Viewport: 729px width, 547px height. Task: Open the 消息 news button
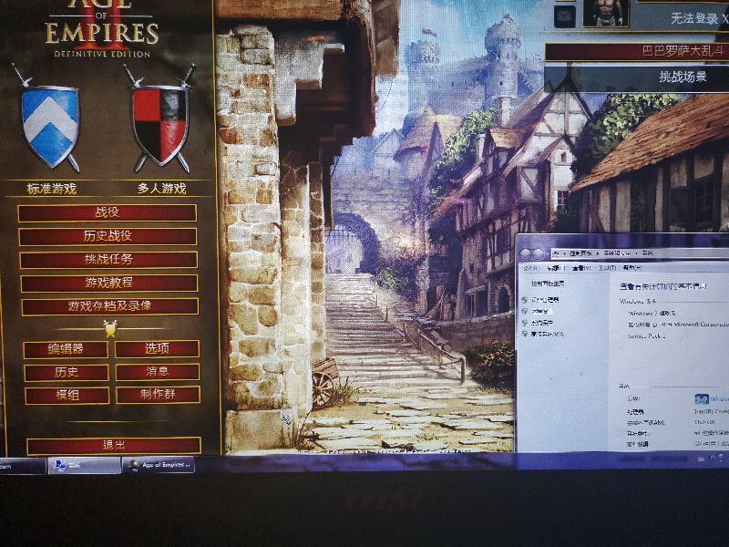pyautogui.click(x=158, y=372)
